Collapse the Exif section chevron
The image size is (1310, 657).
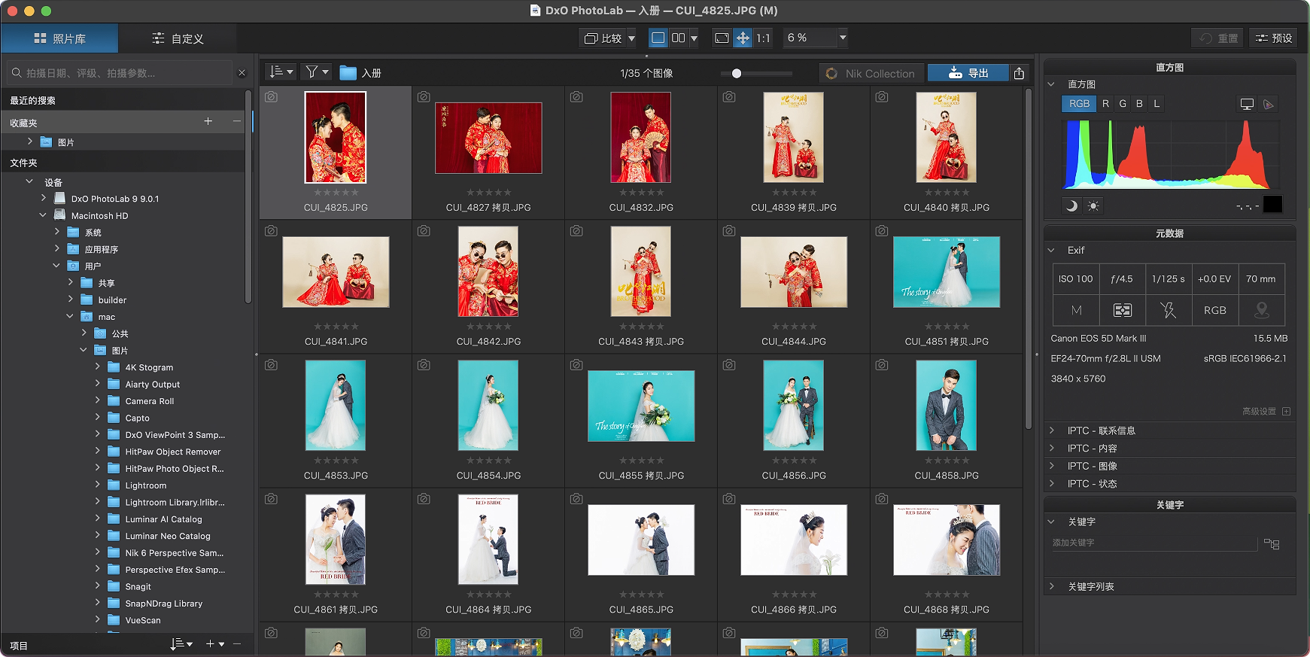tap(1051, 250)
